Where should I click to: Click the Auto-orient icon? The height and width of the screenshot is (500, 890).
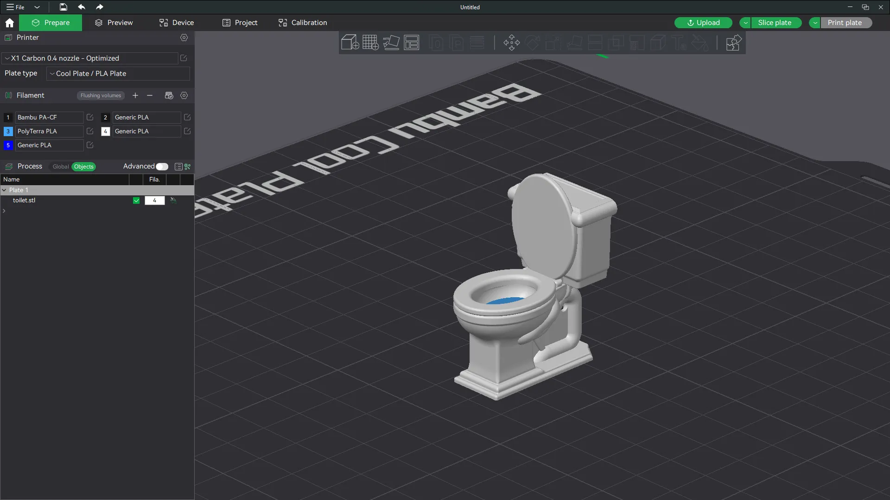pos(391,43)
